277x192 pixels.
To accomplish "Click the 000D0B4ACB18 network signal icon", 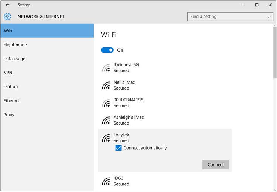I will pyautogui.click(x=106, y=103).
